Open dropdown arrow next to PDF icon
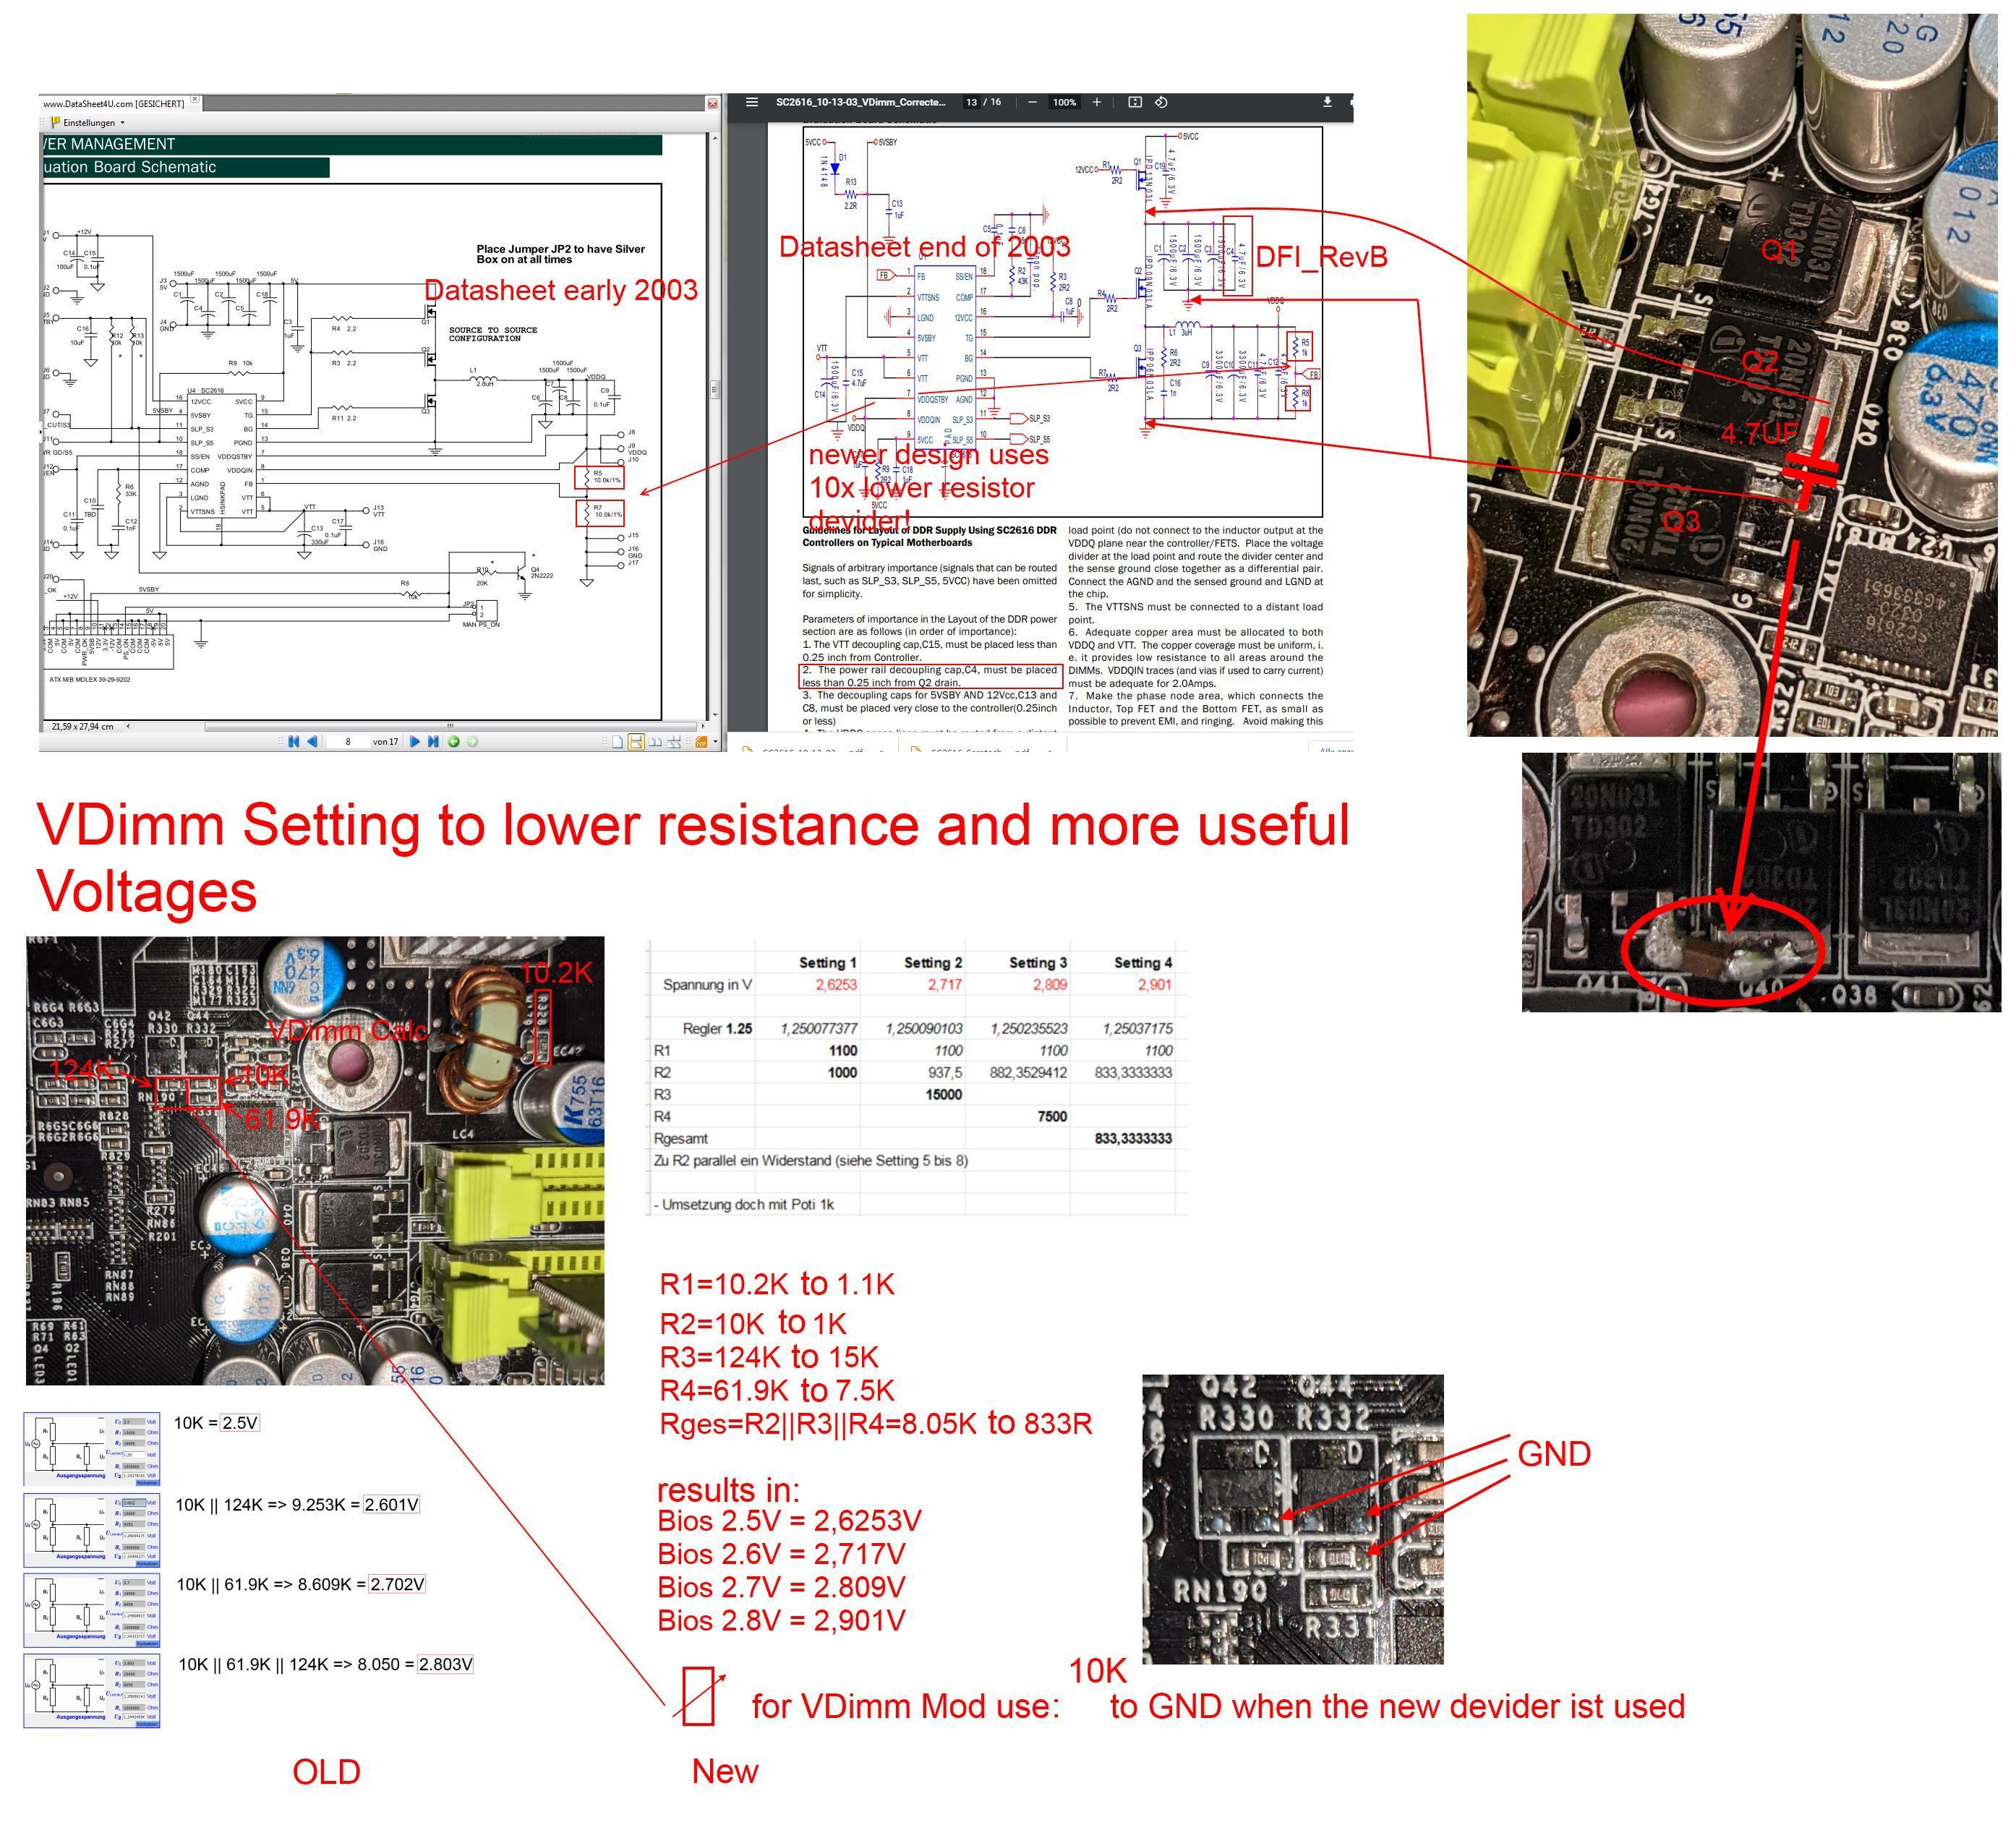This screenshot has width=2016, height=1833. tap(715, 742)
